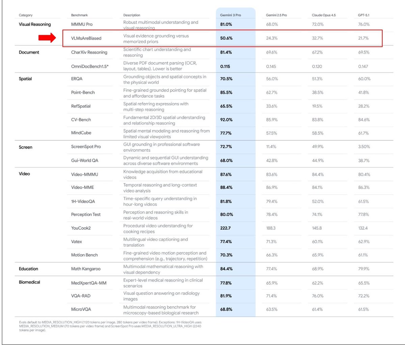Select the VQA-RAD benchmark name

pos(81,296)
